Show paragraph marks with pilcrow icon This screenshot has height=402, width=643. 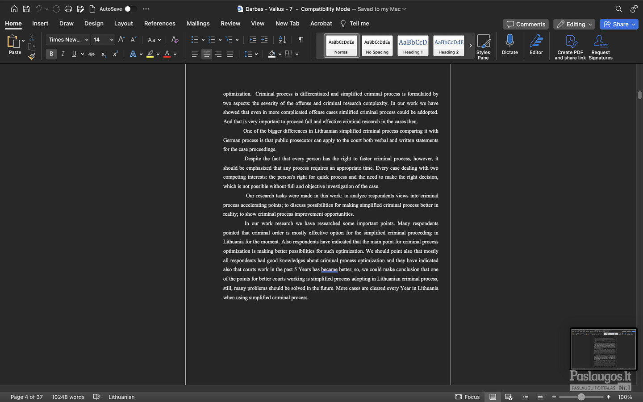301,40
